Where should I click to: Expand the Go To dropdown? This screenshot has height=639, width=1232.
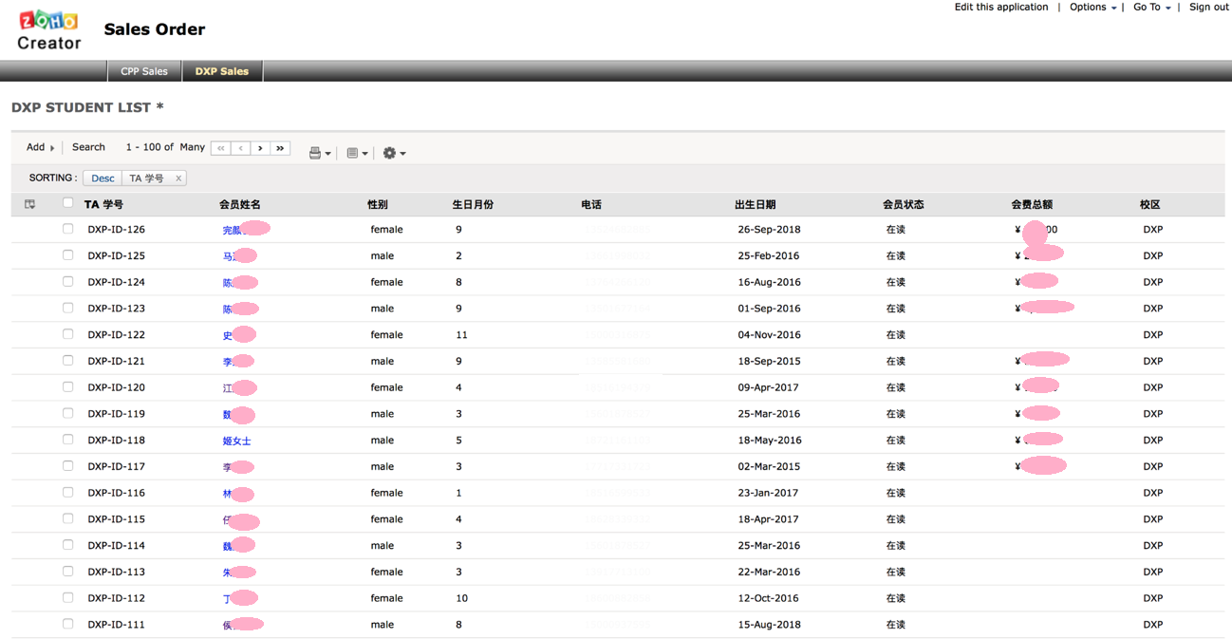(1151, 8)
